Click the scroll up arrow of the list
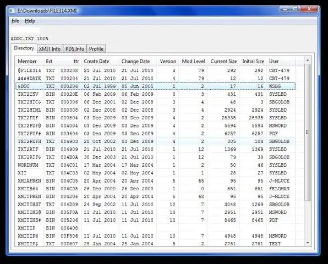 (x=308, y=61)
